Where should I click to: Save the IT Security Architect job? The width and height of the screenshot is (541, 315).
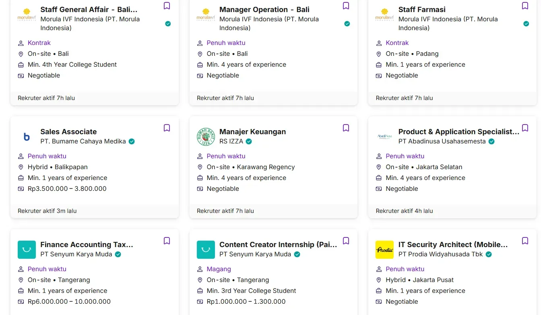click(x=525, y=241)
